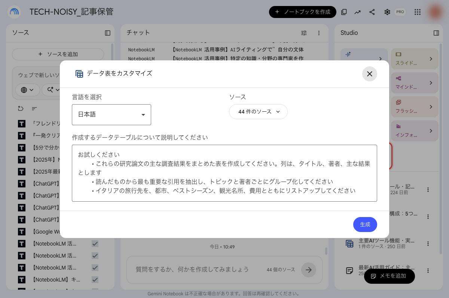
Task: Open options for 主要AIツール機能 item
Action: coord(428,244)
